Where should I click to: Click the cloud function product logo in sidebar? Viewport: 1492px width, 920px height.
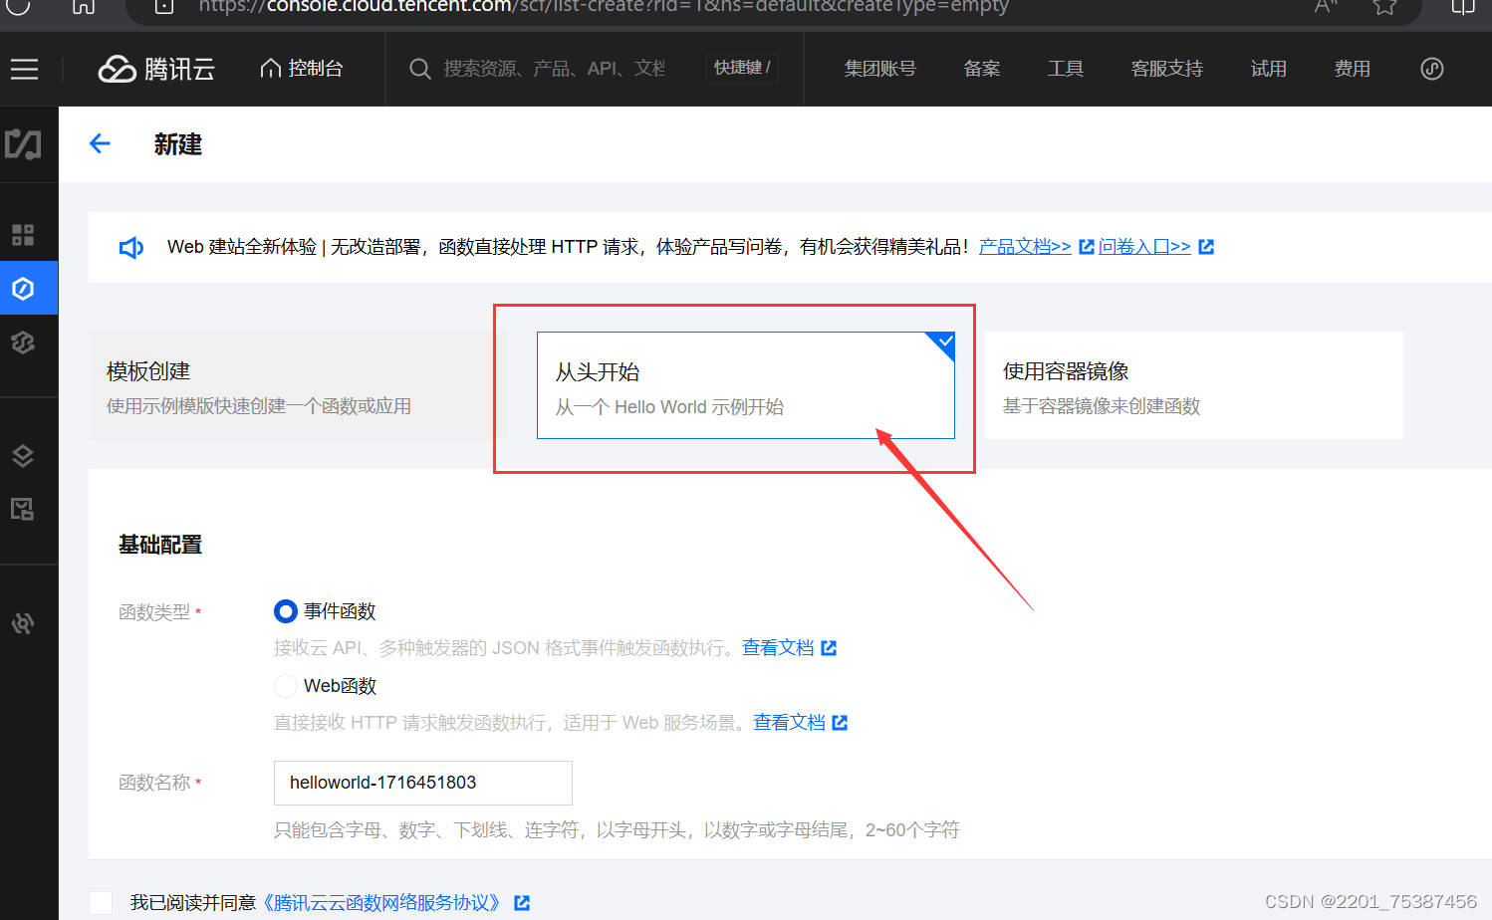pyautogui.click(x=23, y=144)
